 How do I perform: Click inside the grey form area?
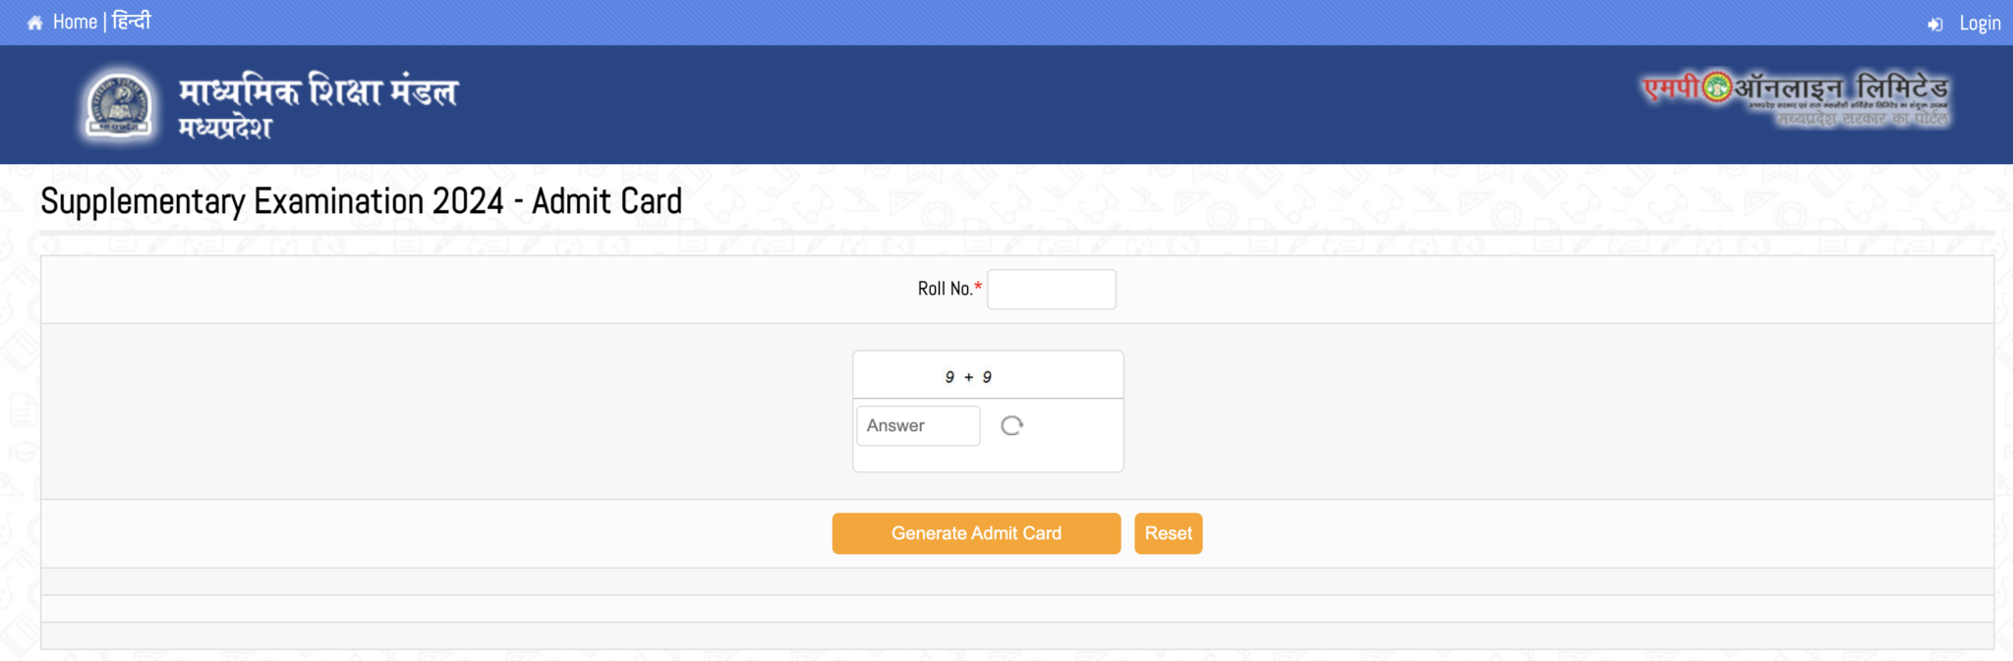pyautogui.click(x=393, y=411)
